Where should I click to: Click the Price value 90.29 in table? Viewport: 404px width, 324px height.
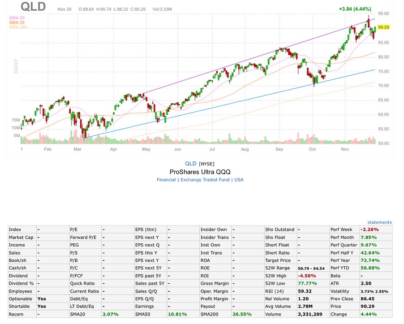(x=367, y=306)
